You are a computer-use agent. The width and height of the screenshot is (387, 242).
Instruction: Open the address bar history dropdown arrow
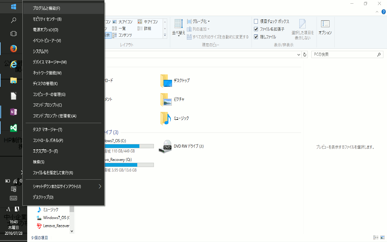tap(299, 55)
